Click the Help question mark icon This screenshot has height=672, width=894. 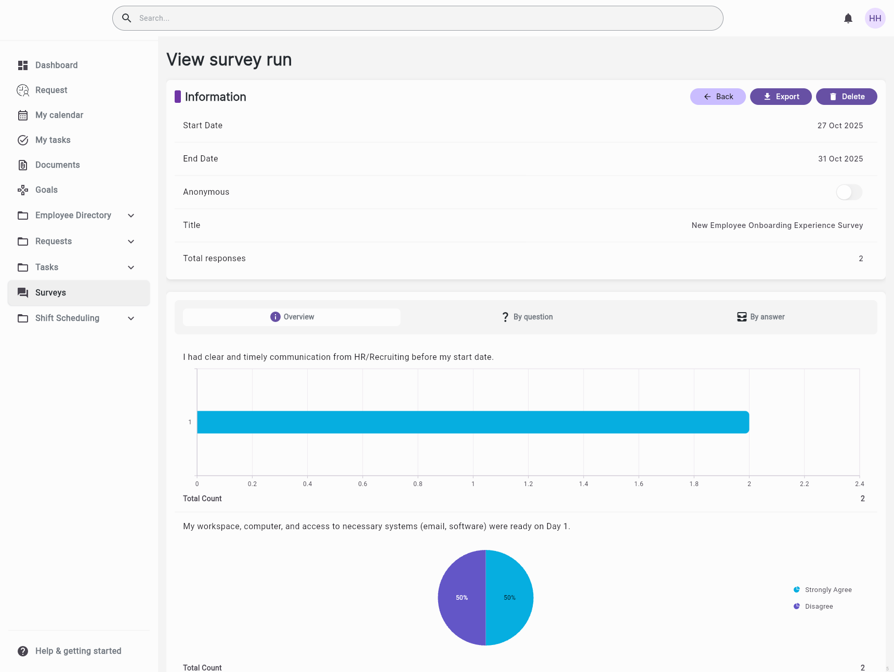[23, 651]
